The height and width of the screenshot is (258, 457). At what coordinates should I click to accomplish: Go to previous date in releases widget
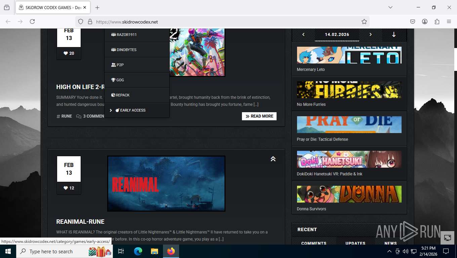coord(303,35)
